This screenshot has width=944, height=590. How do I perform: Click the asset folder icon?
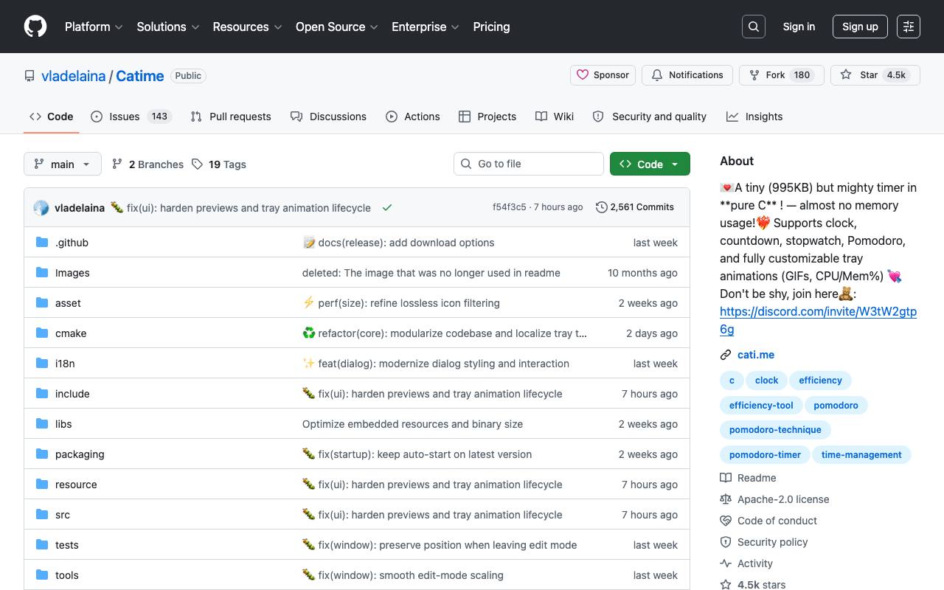coord(42,303)
